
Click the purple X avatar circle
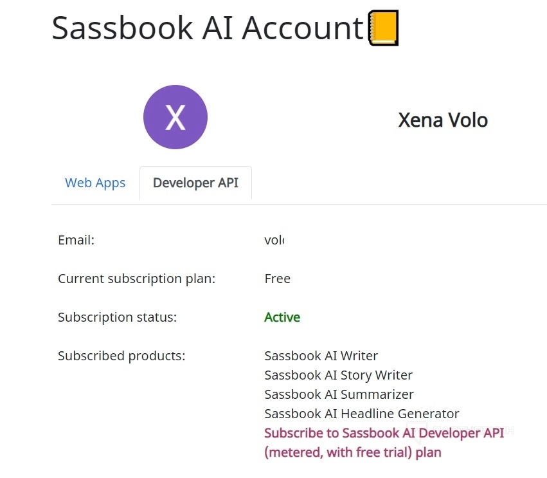point(175,117)
